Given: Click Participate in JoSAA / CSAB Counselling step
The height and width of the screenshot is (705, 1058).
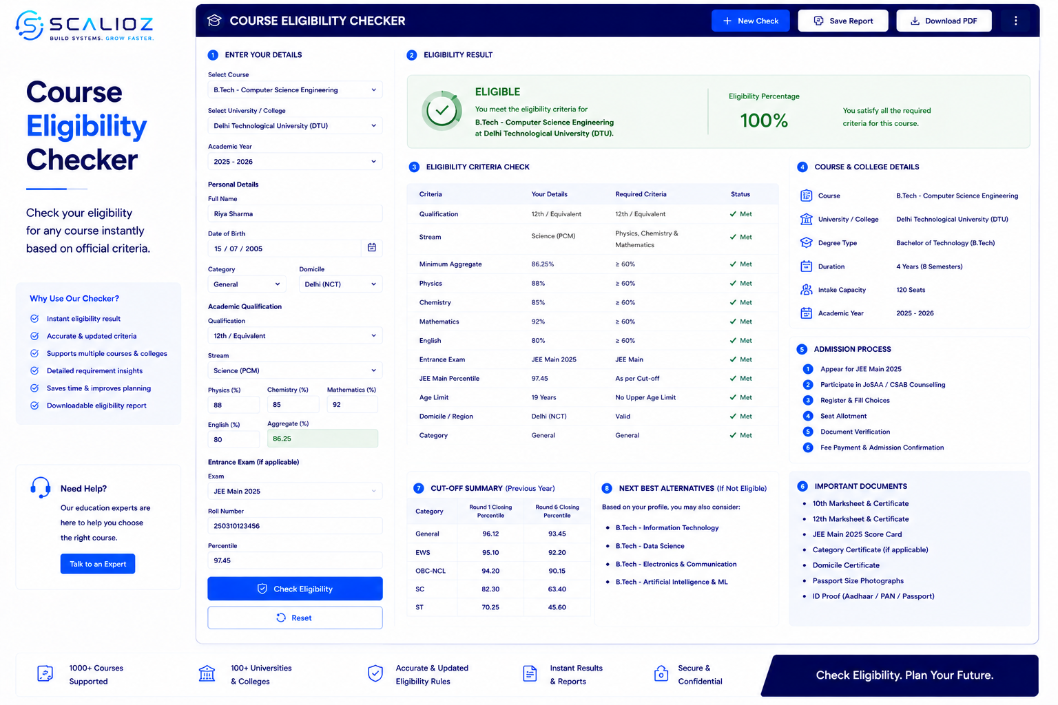Looking at the screenshot, I should (x=882, y=385).
